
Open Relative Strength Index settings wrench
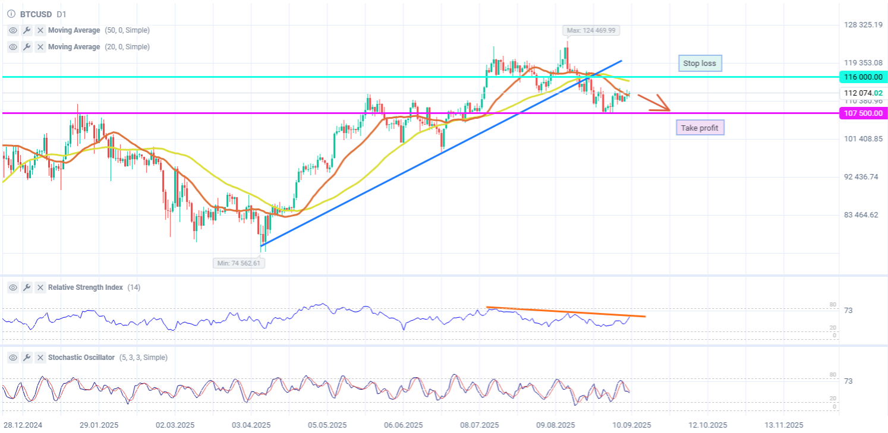pos(27,287)
